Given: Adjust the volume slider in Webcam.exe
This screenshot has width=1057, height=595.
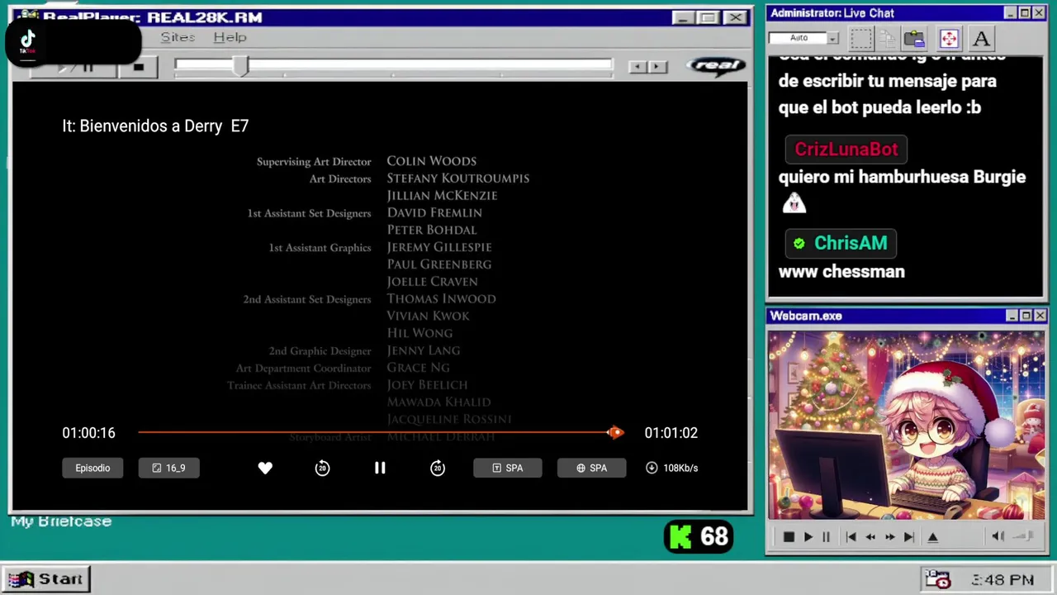Looking at the screenshot, I should pos(1023,536).
